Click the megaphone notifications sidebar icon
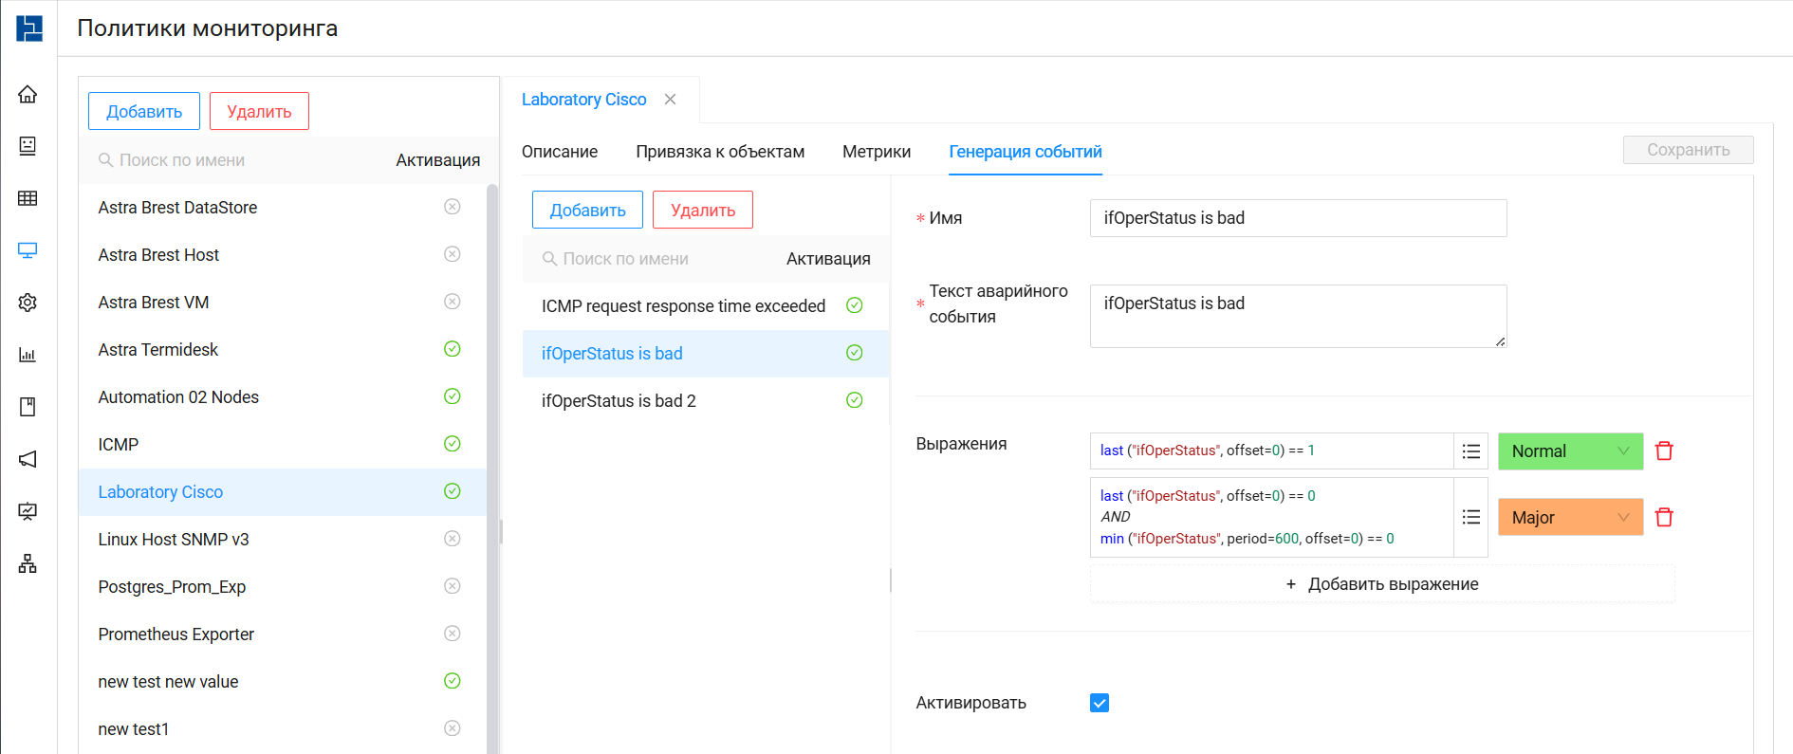This screenshot has width=1793, height=754. (28, 459)
